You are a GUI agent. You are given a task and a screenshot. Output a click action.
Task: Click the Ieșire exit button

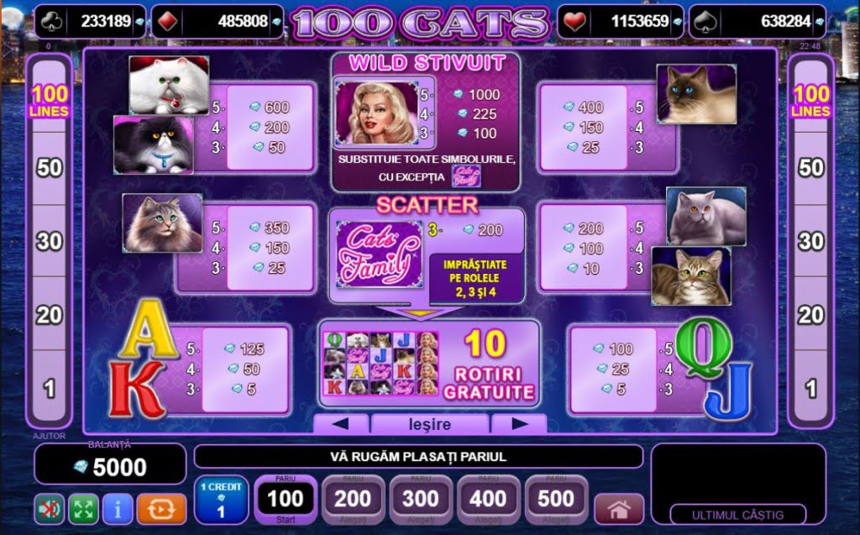click(x=430, y=423)
